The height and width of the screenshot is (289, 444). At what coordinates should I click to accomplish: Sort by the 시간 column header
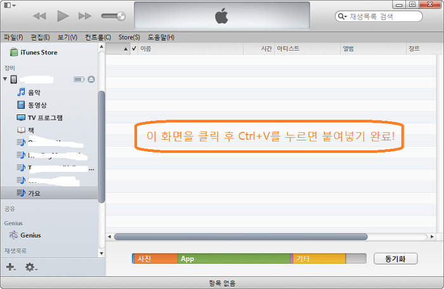pyautogui.click(x=259, y=49)
